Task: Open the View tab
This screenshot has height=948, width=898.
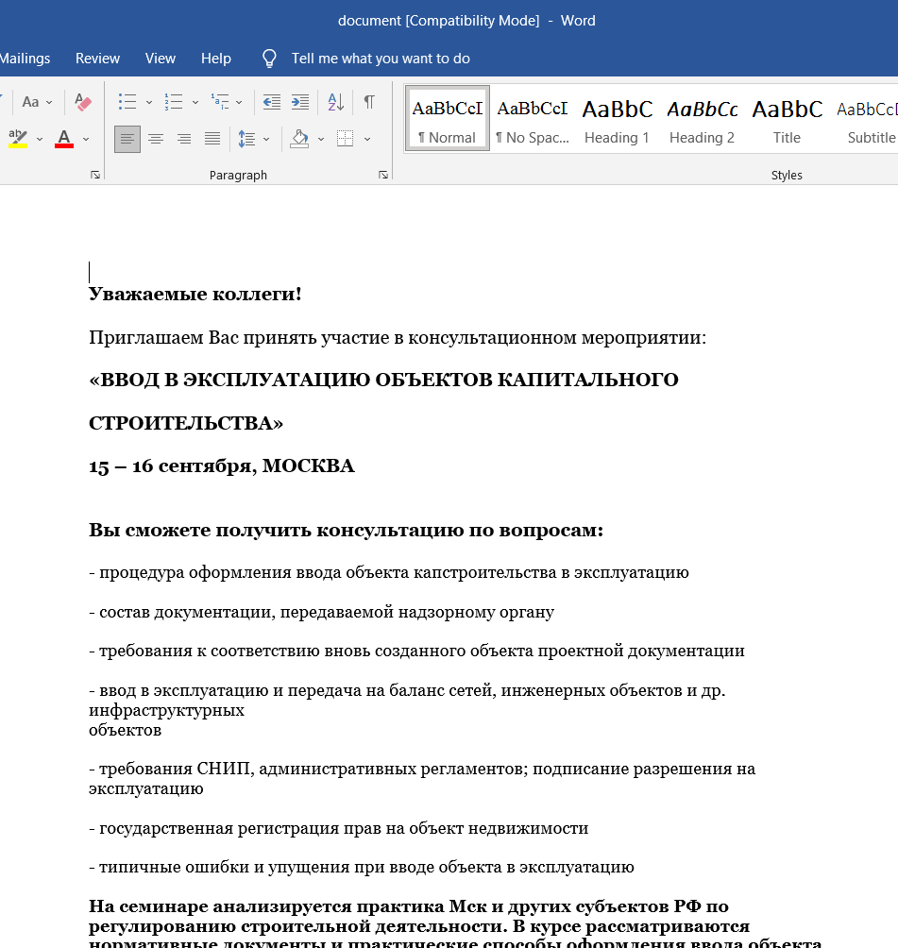Action: coord(161,59)
